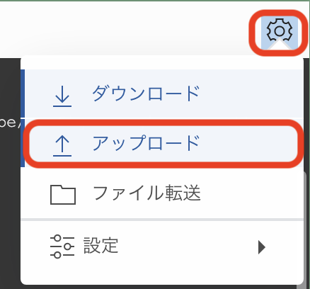Click the partial "be/" text in dark panel
This screenshot has width=310, height=289.
pyautogui.click(x=8, y=123)
